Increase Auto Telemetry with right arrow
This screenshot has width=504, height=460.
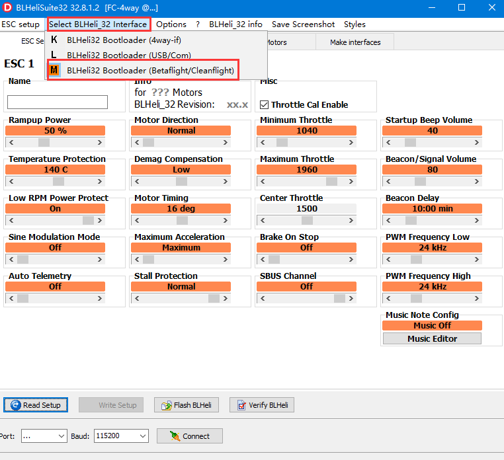click(100, 299)
